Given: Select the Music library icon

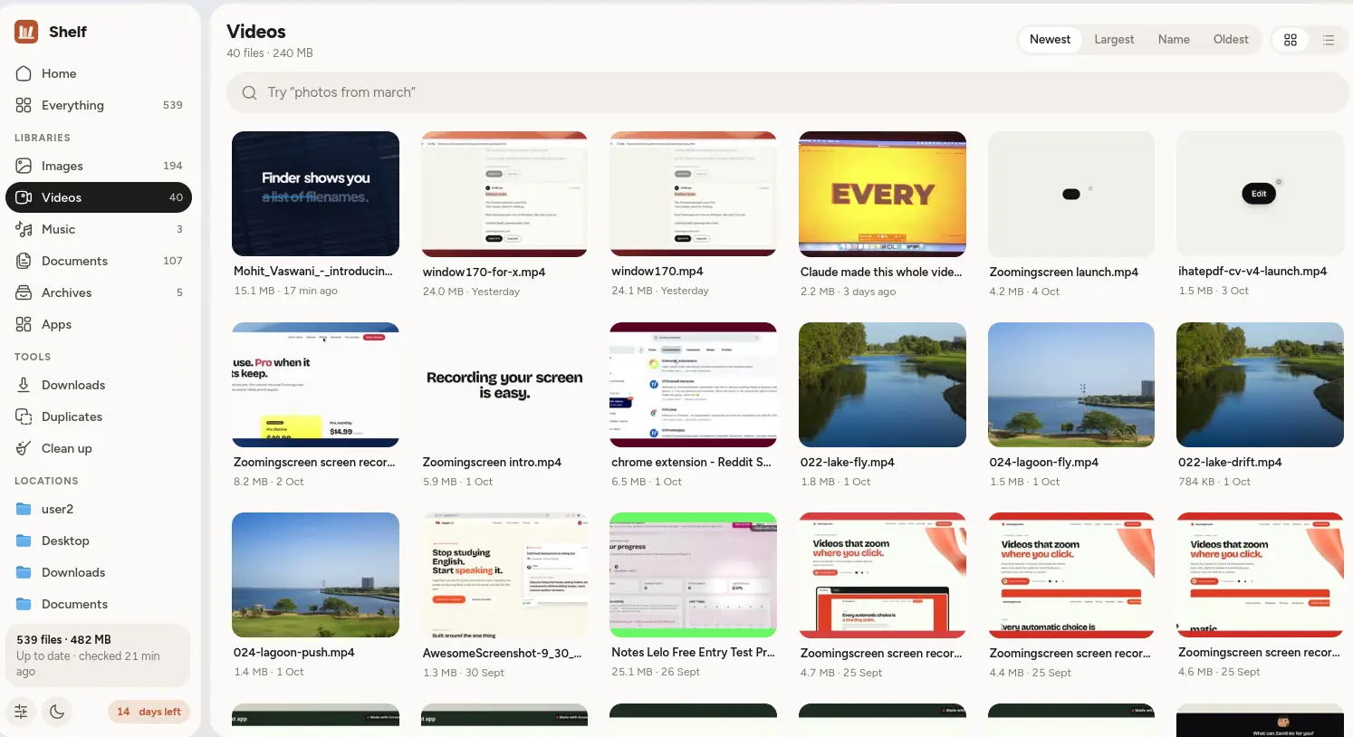Looking at the screenshot, I should coord(24,229).
